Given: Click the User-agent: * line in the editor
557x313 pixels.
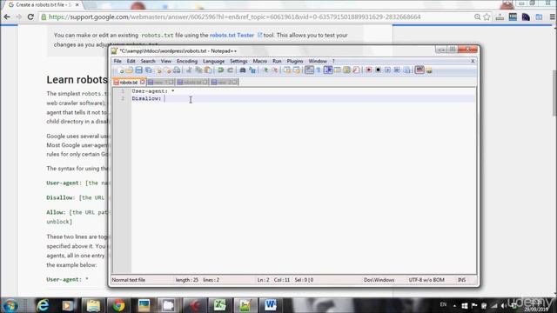Looking at the screenshot, I should pos(153,91).
